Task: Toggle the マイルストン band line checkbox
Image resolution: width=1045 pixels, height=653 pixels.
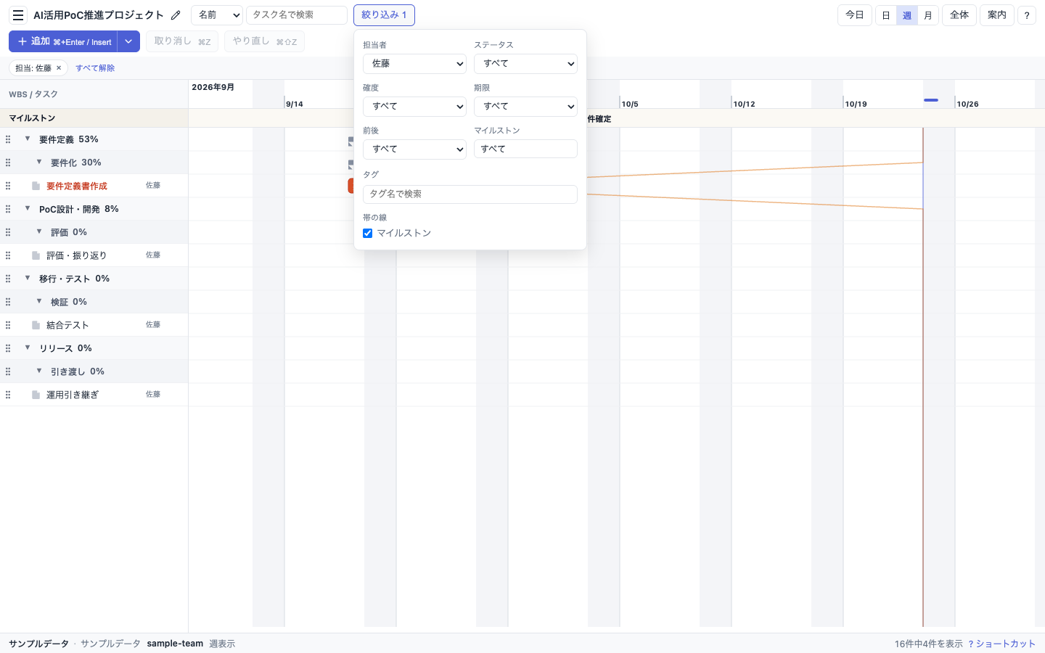Action: 367,233
